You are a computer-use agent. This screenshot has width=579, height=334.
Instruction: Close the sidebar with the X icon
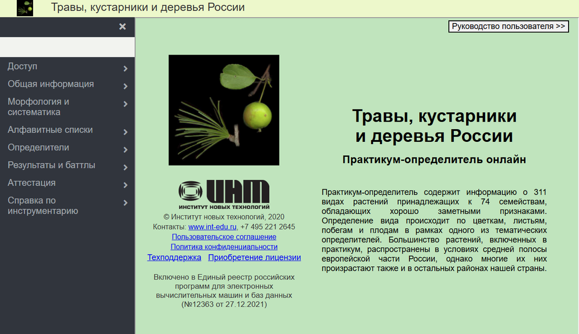coord(122,27)
